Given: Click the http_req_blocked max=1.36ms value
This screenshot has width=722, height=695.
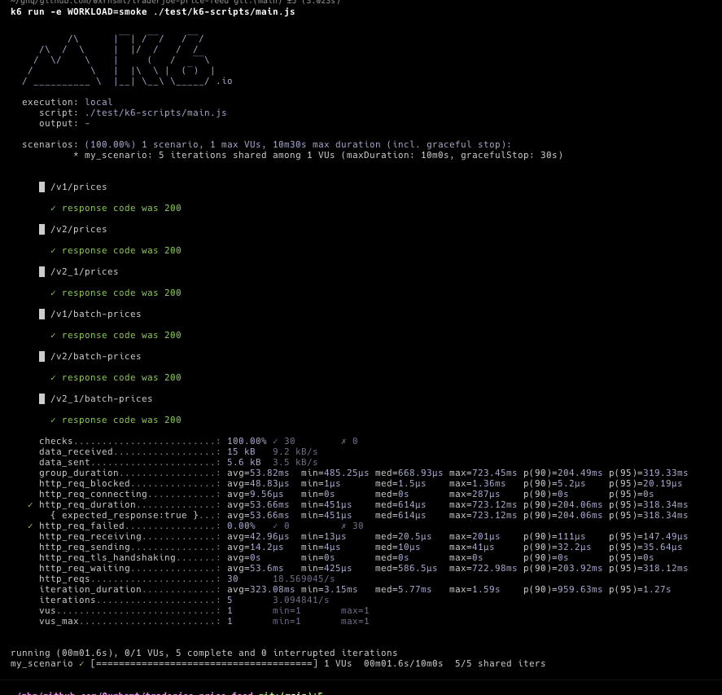Looking at the screenshot, I should tap(478, 484).
